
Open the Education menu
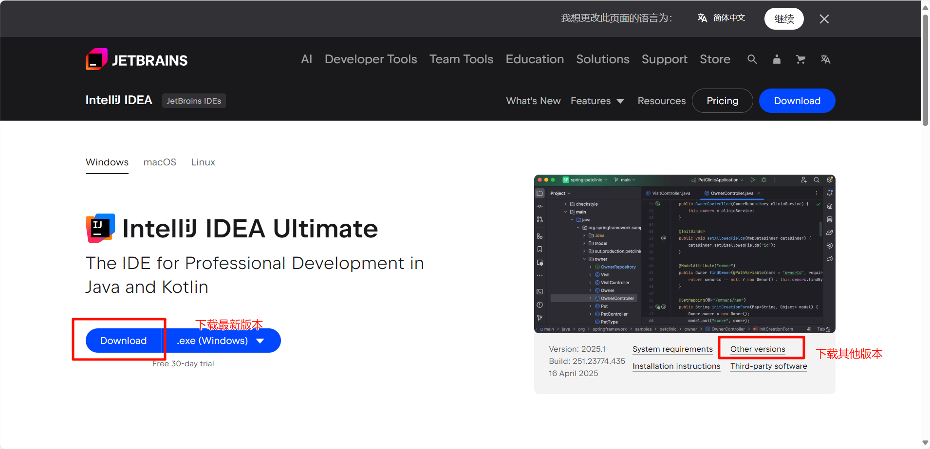(x=535, y=59)
